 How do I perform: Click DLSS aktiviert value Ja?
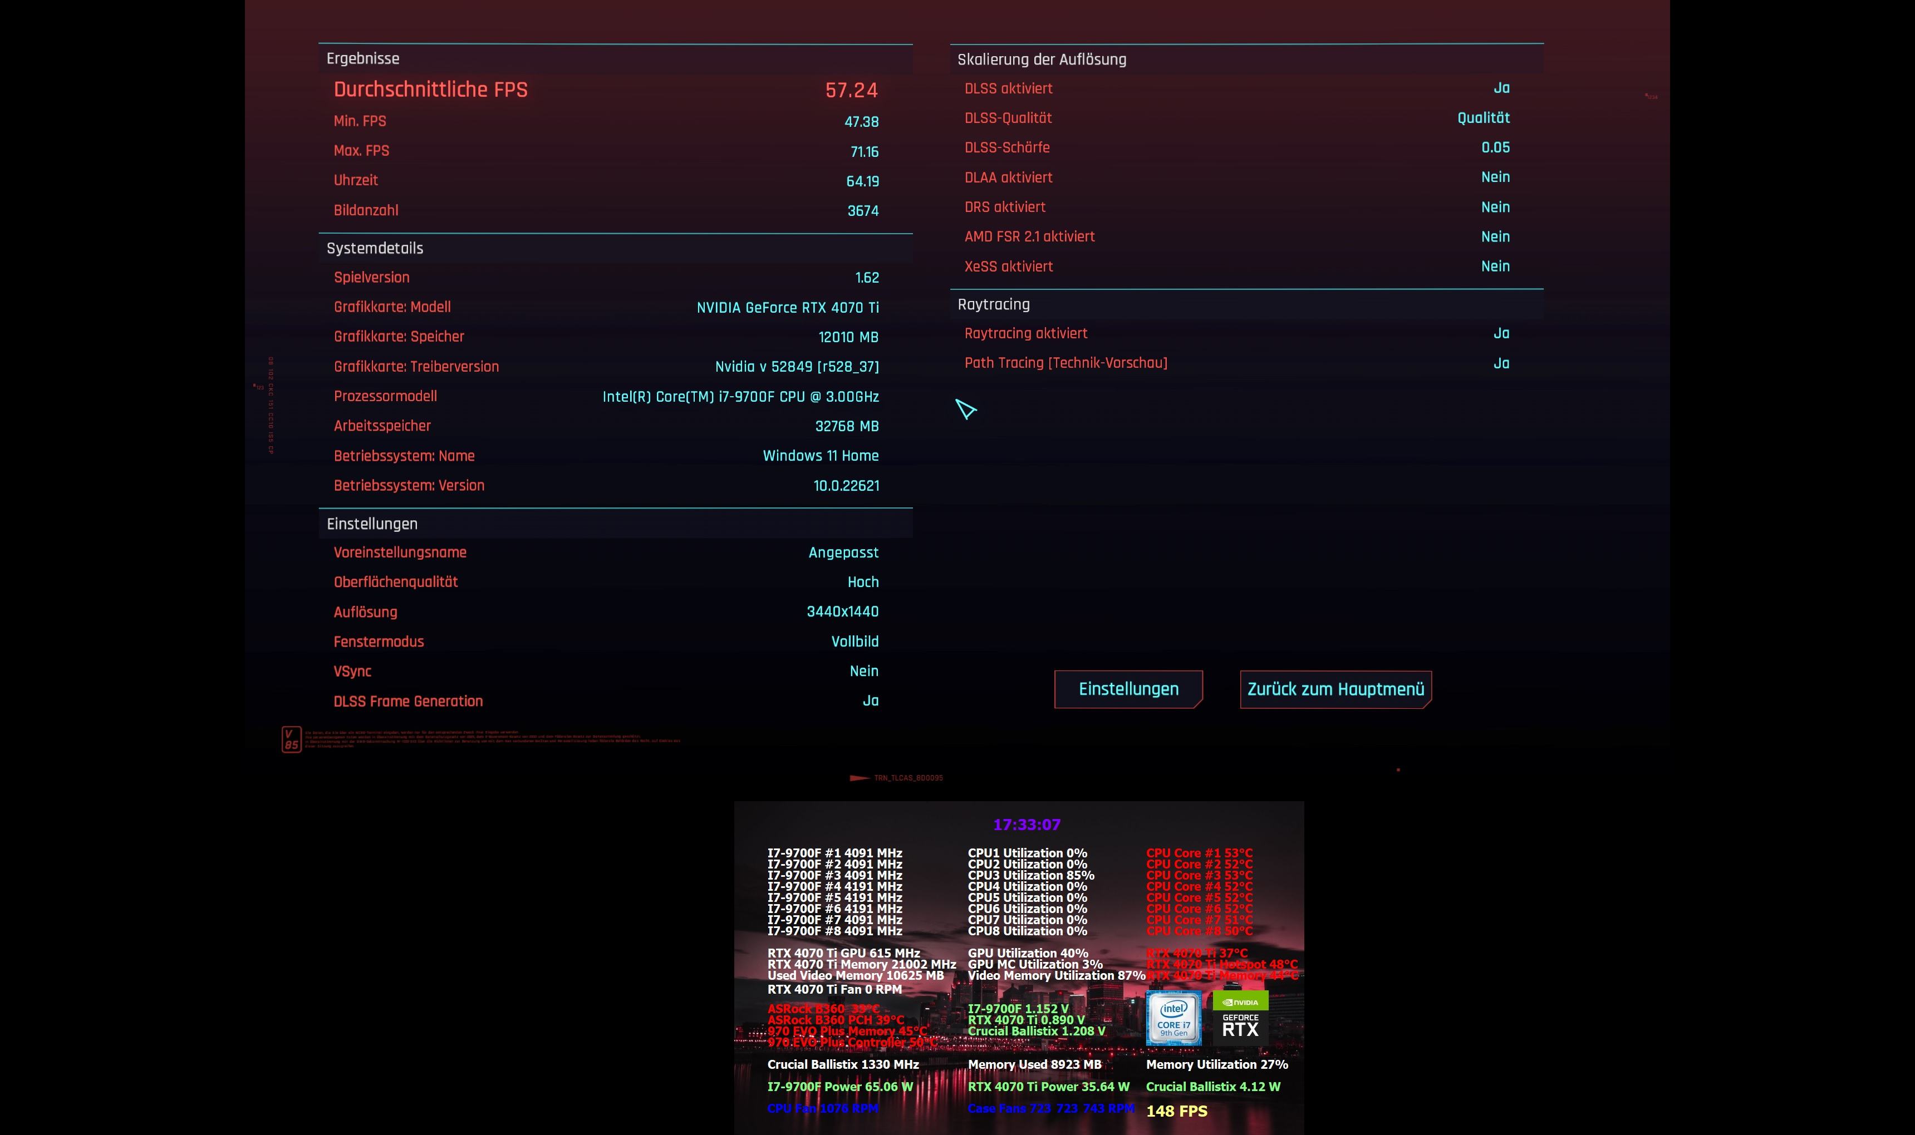click(1501, 88)
